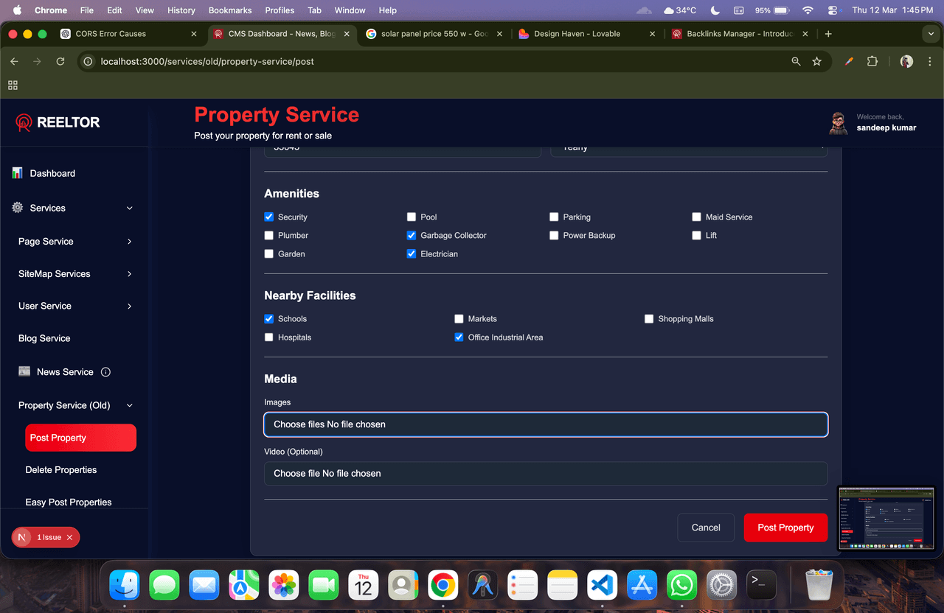Viewport: 944px width, 613px height.
Task: Expand the Page Service submenu
Action: [x=129, y=242]
